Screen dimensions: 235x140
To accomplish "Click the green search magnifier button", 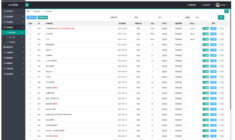I will (221, 17).
